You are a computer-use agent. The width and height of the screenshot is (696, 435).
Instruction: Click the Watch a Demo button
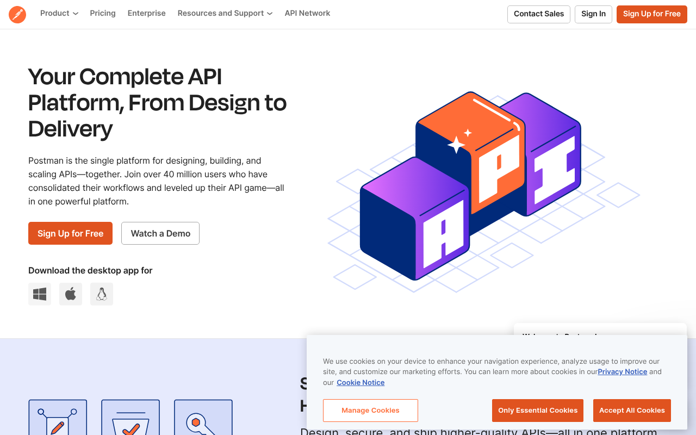pyautogui.click(x=160, y=233)
